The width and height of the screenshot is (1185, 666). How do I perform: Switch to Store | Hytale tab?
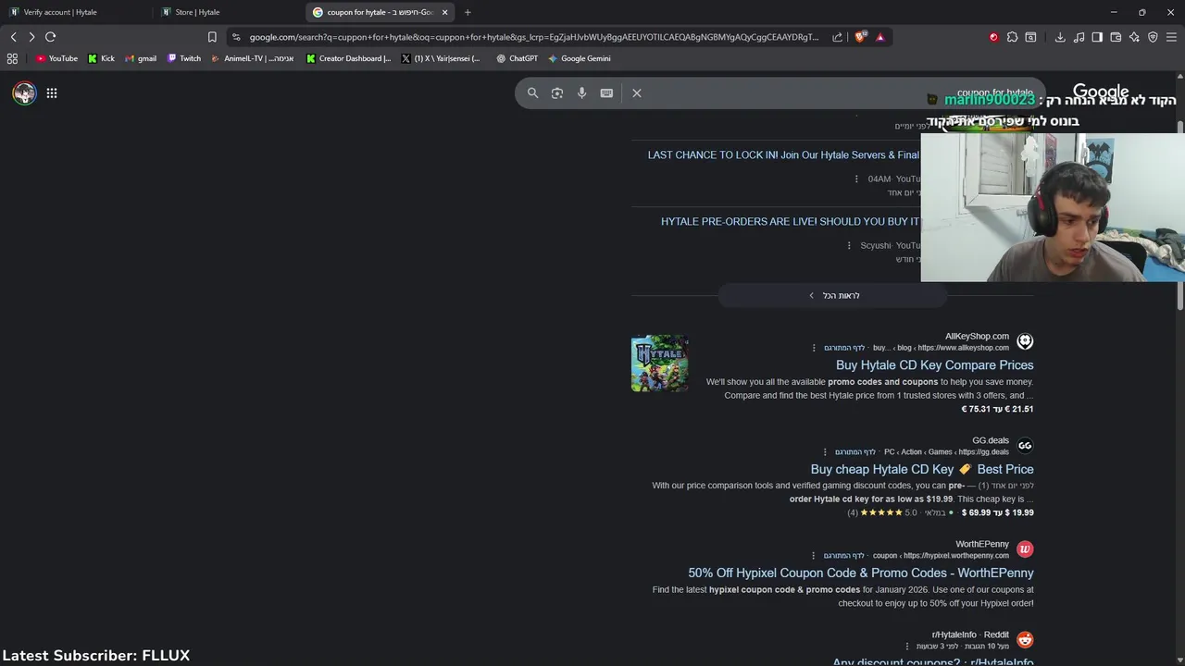pos(227,12)
